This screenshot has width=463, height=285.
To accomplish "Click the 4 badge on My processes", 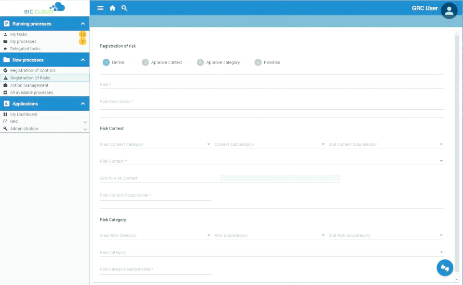I will [x=82, y=41].
